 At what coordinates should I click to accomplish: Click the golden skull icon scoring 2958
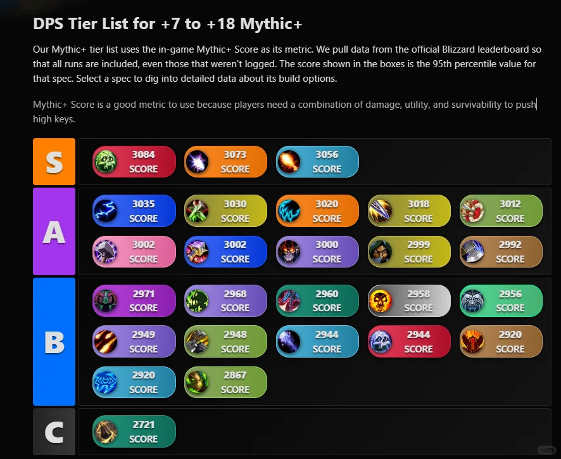381,301
